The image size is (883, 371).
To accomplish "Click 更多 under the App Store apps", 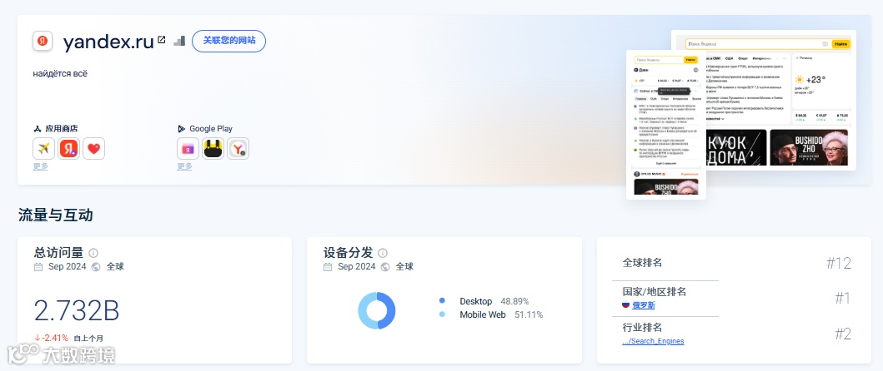I will [x=41, y=166].
